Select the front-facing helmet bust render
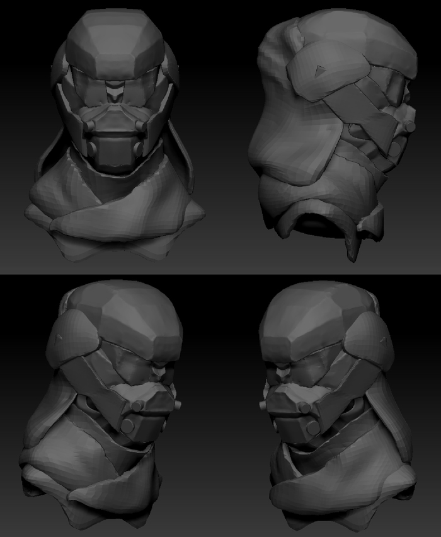 pyautogui.click(x=115, y=136)
